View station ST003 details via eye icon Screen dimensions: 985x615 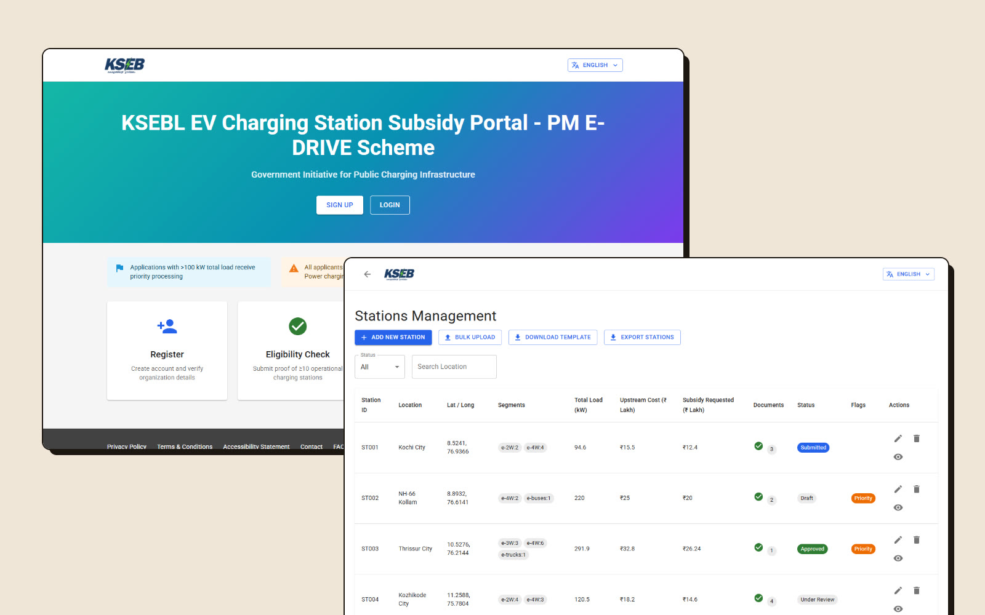[x=898, y=558]
